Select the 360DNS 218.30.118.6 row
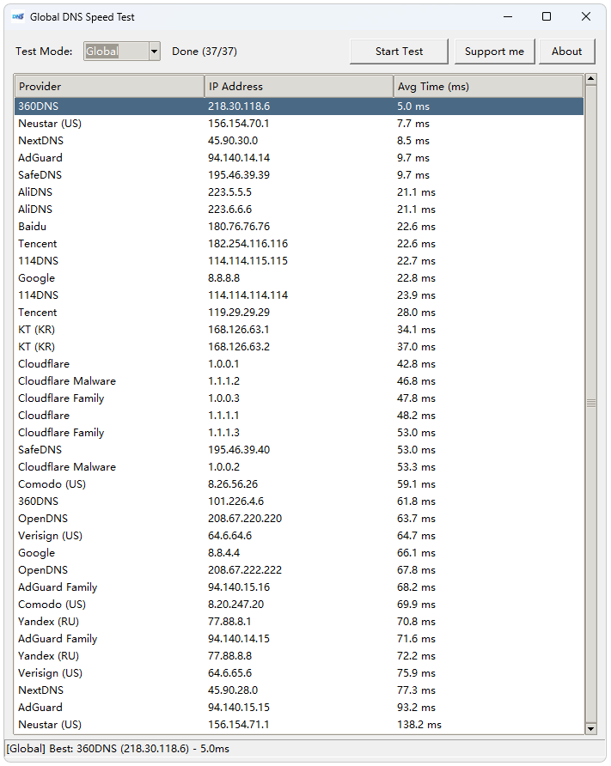Image resolution: width=611 pixels, height=766 pixels. click(299, 106)
